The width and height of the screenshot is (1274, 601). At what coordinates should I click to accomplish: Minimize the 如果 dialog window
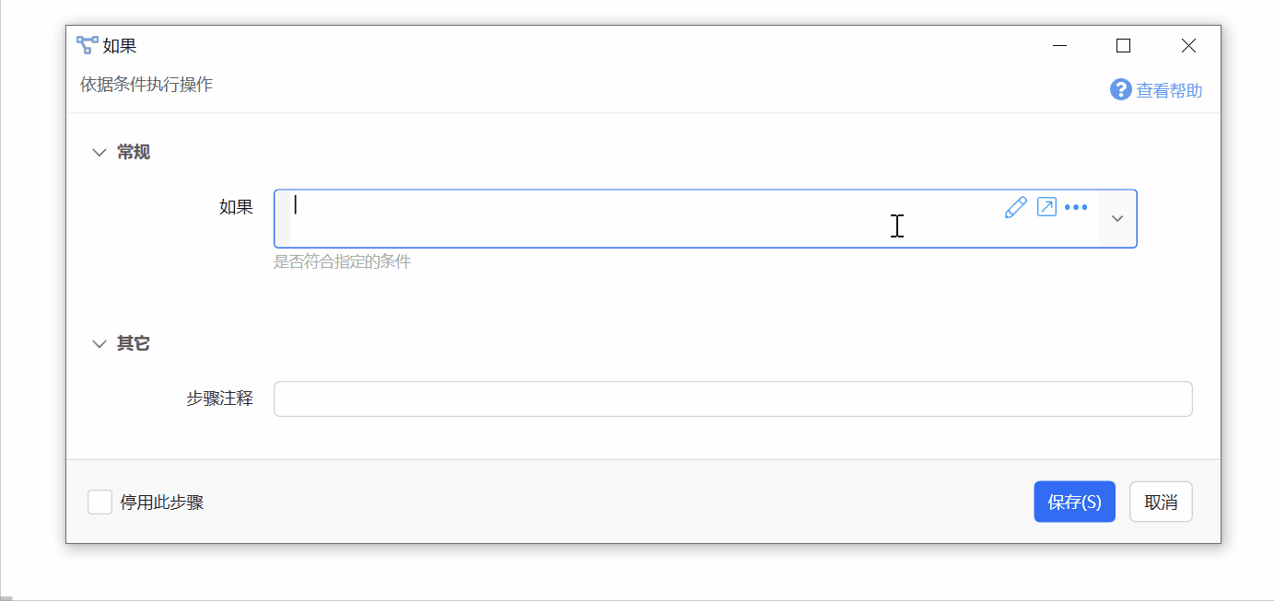(x=1061, y=45)
